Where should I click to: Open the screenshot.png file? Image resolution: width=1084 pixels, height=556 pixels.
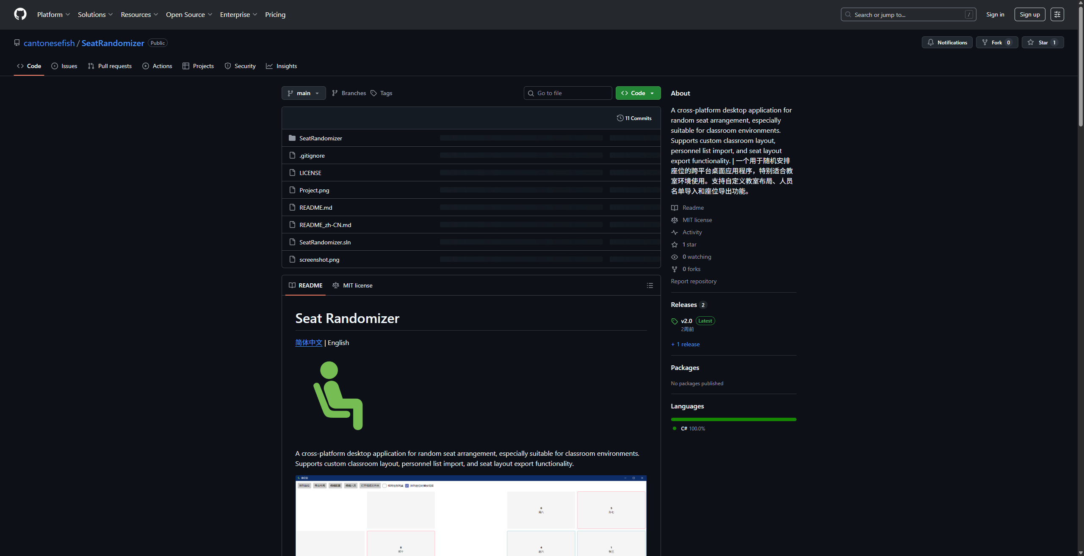point(319,260)
